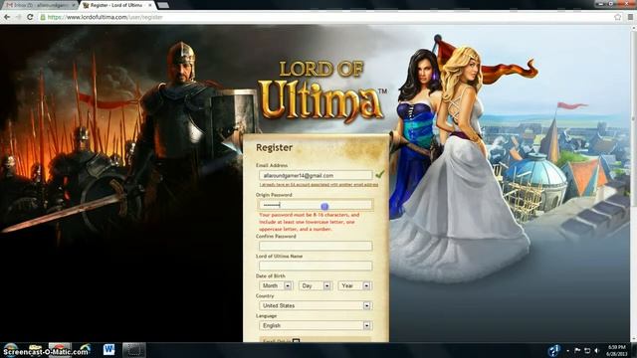637x358 pixels.
Task: Switch to the Gmail Inbox tab
Action: 39,5
